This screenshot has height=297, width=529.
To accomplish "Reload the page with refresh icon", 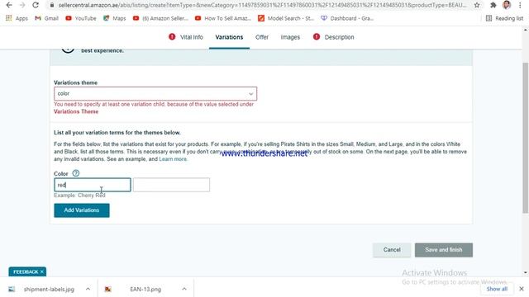I will [36, 5].
